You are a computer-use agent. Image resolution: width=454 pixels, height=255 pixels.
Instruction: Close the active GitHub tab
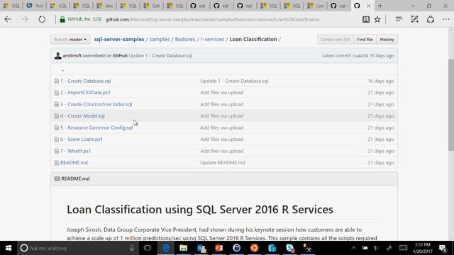pyautogui.click(x=369, y=6)
